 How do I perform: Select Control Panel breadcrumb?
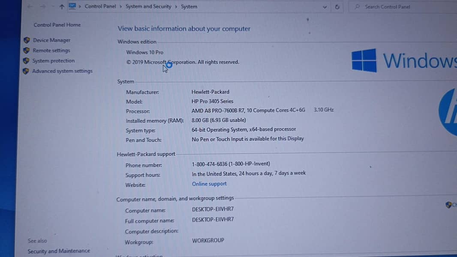click(x=100, y=6)
